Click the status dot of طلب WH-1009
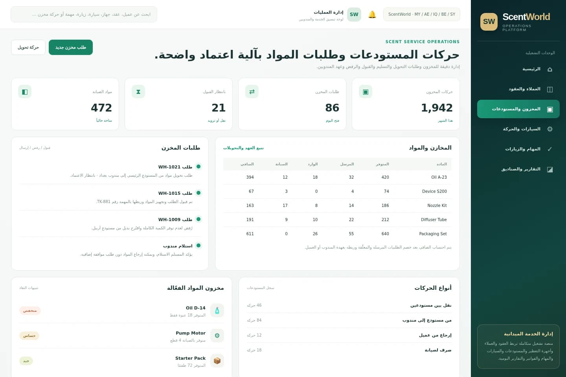This screenshot has height=377, width=566. 198,219
